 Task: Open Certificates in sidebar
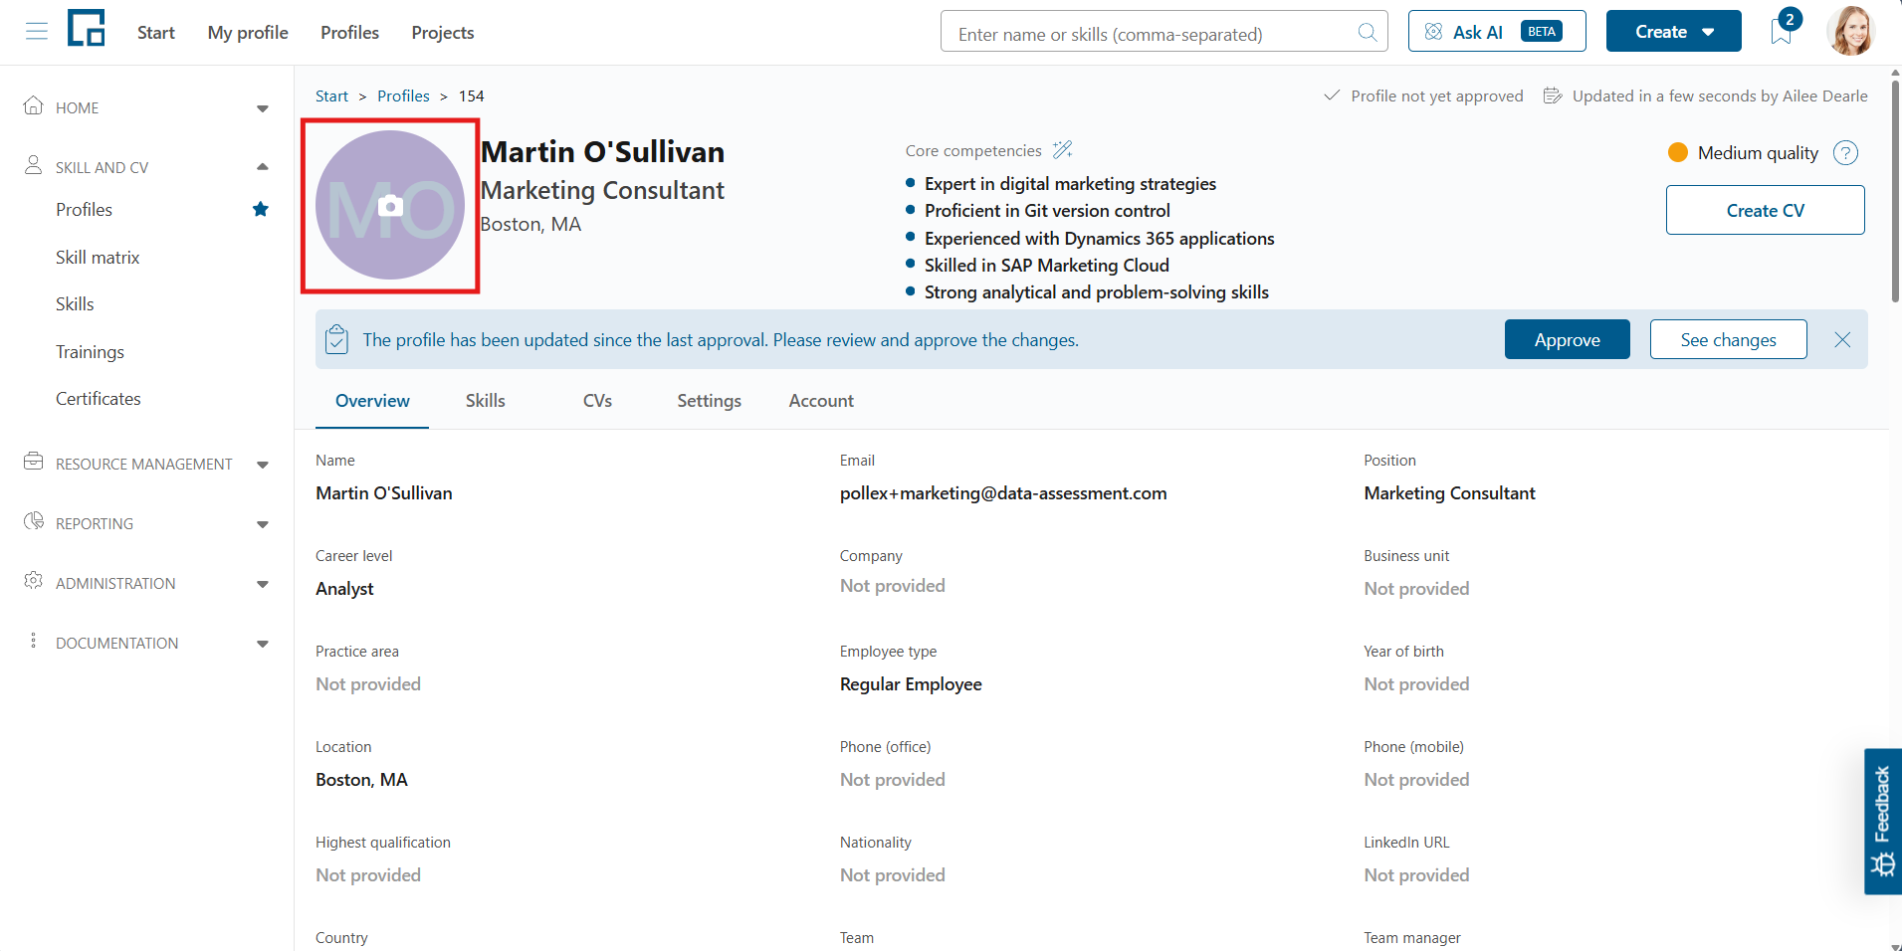point(99,399)
